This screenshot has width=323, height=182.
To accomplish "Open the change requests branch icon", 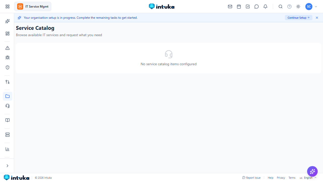I will tap(8, 82).
